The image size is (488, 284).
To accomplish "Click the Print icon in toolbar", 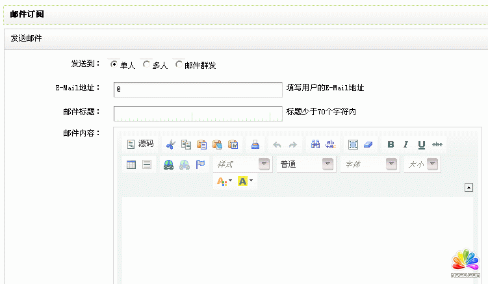I will (255, 144).
